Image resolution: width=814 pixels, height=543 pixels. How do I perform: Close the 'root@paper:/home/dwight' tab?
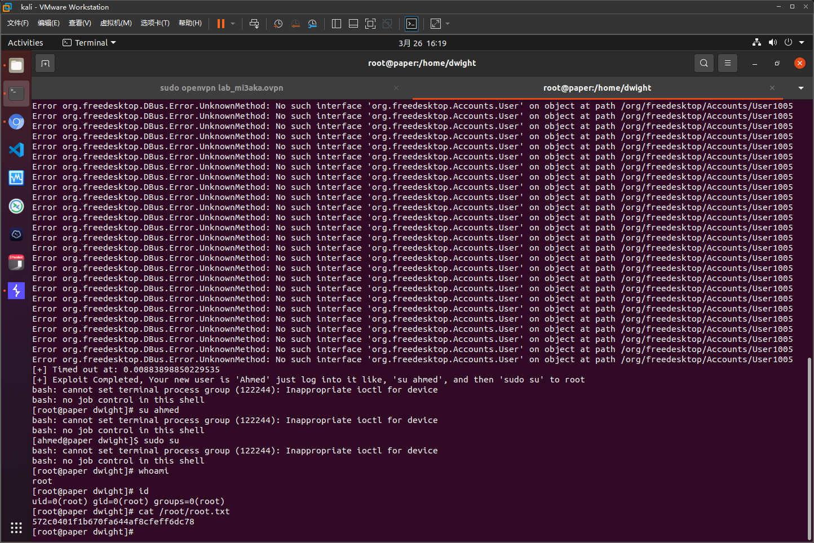tap(772, 88)
